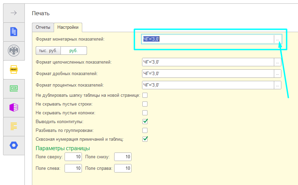Open format picker for 'Формат монетарных показателей'

(278, 39)
